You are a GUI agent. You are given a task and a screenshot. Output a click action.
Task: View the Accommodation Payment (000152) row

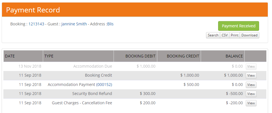[251, 85]
